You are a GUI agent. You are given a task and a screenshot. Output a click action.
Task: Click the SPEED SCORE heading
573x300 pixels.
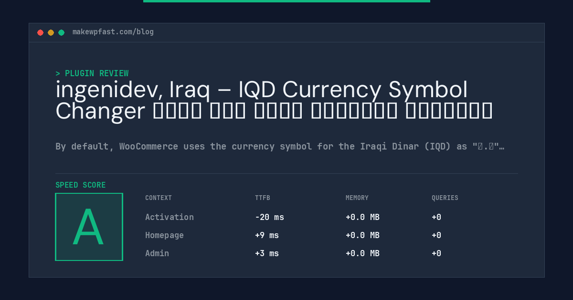[81, 185]
